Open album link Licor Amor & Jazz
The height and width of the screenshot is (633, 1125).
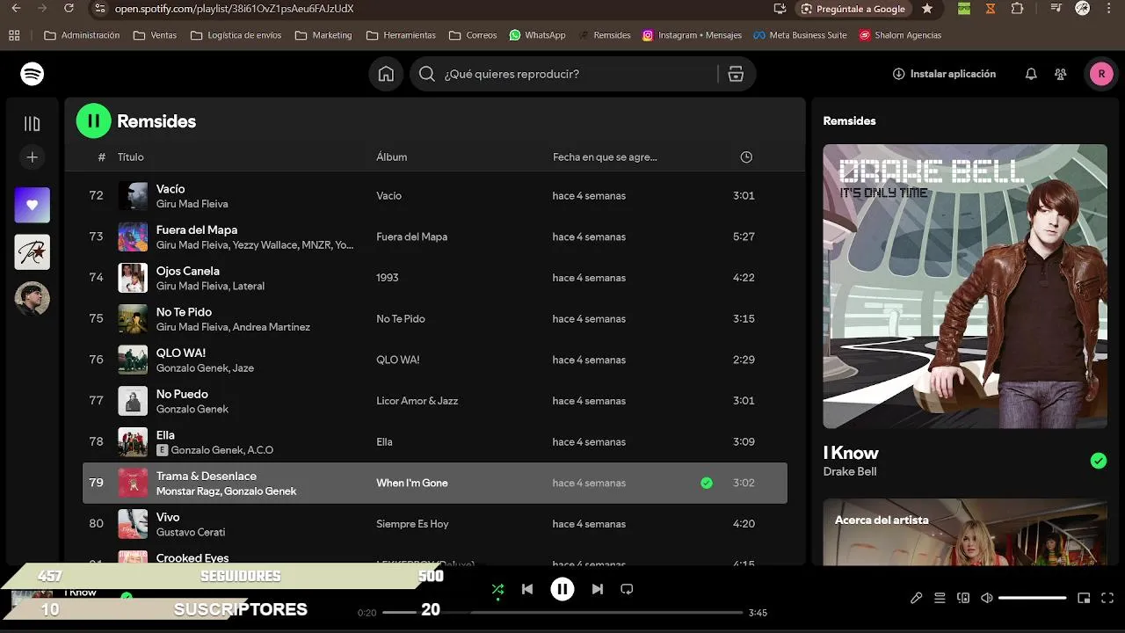(x=417, y=401)
